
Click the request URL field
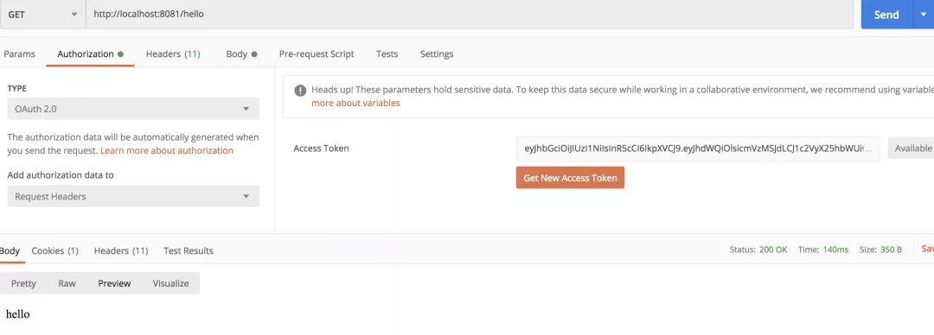coord(470,15)
